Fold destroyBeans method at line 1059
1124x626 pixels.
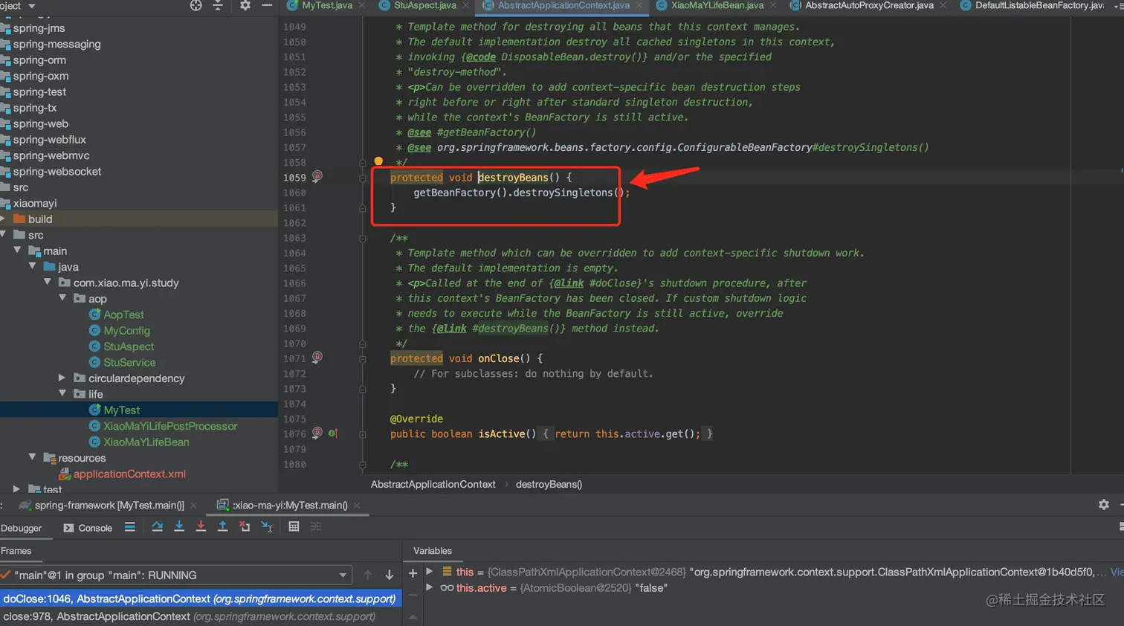[x=363, y=177]
